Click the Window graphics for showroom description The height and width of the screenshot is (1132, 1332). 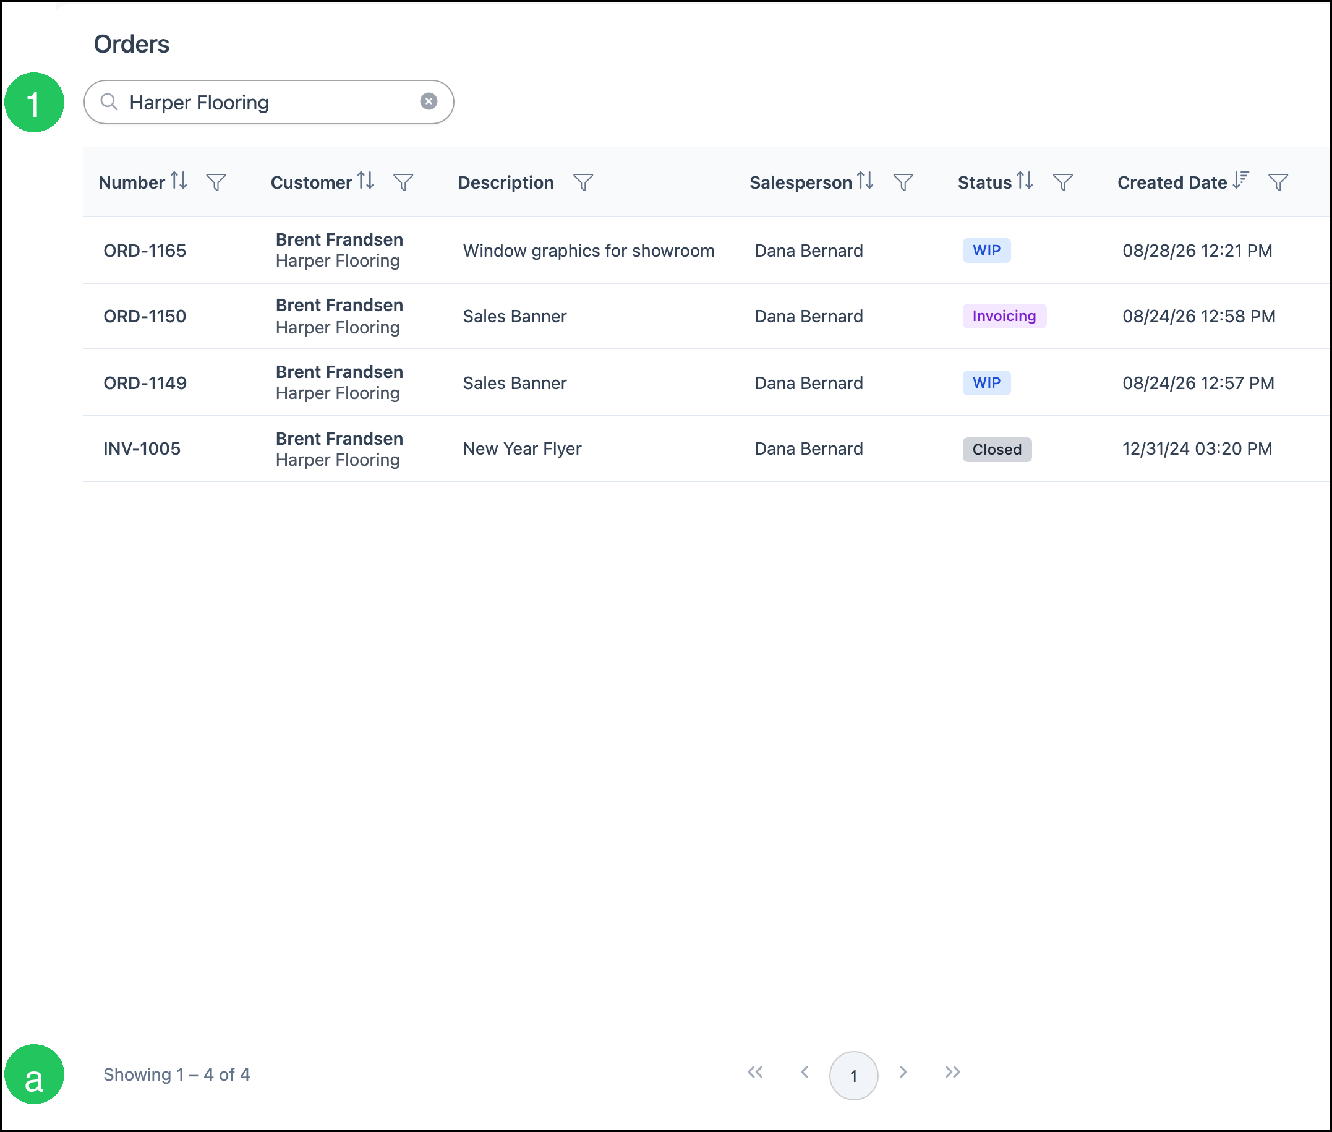tap(588, 251)
